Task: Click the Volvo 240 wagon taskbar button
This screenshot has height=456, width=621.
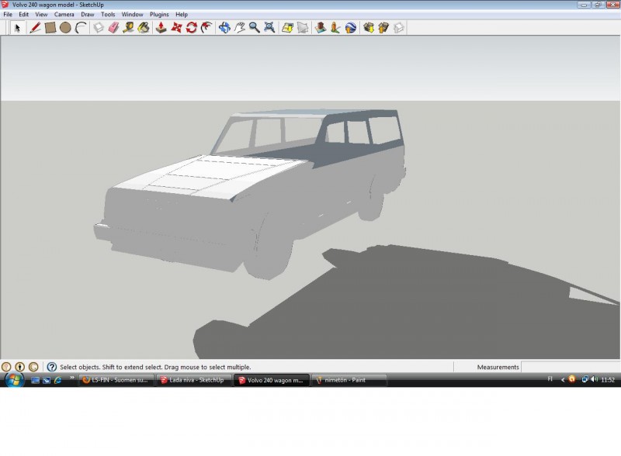Action: [271, 380]
